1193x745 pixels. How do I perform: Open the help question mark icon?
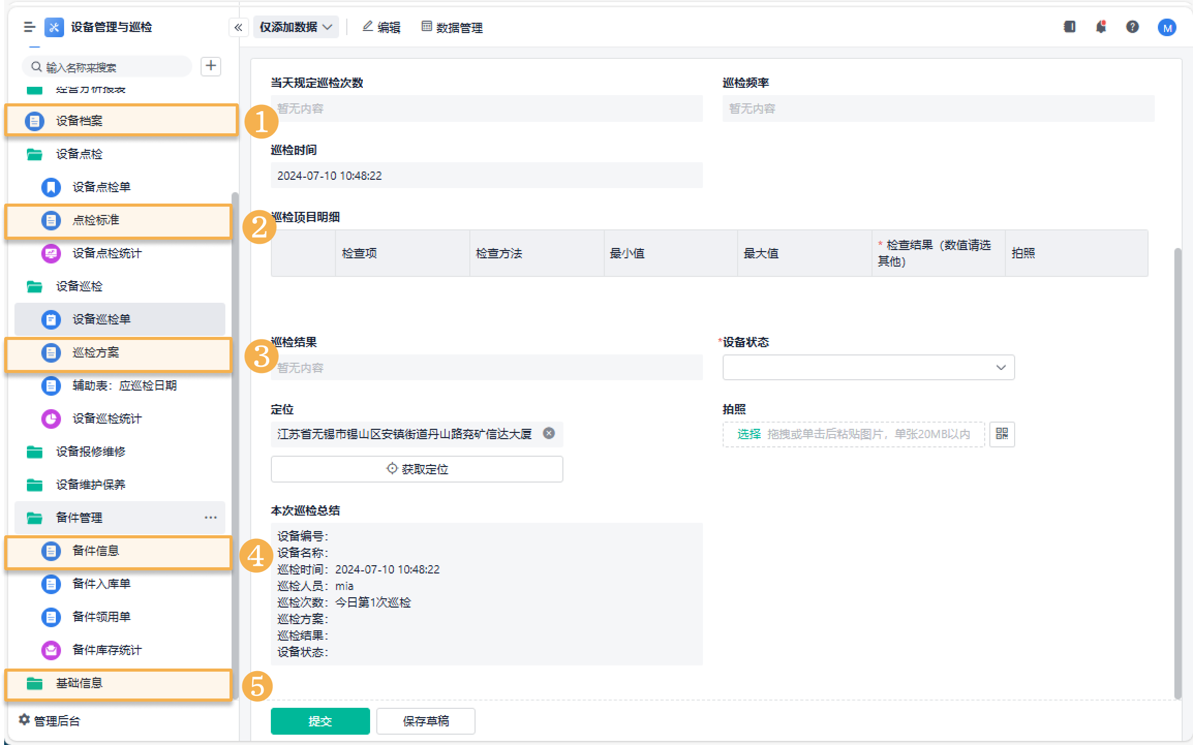pyautogui.click(x=1132, y=27)
